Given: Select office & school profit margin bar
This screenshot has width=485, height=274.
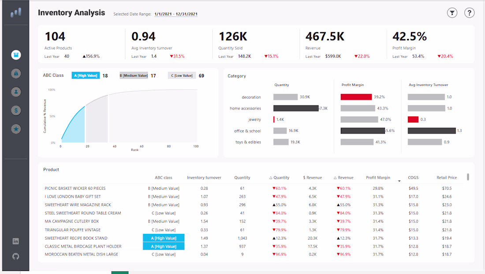Looking at the screenshot, I should coord(363,131).
